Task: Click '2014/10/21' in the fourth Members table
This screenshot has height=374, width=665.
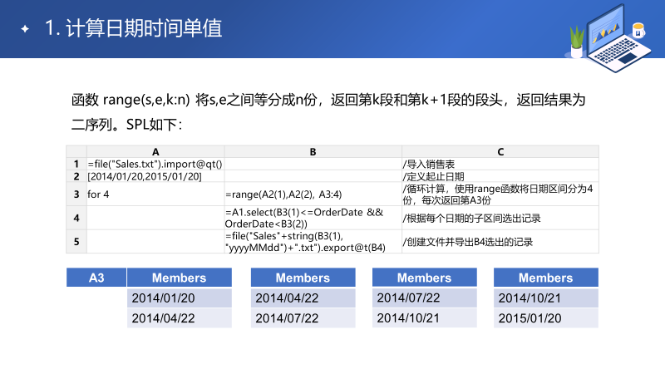Action: coord(546,298)
